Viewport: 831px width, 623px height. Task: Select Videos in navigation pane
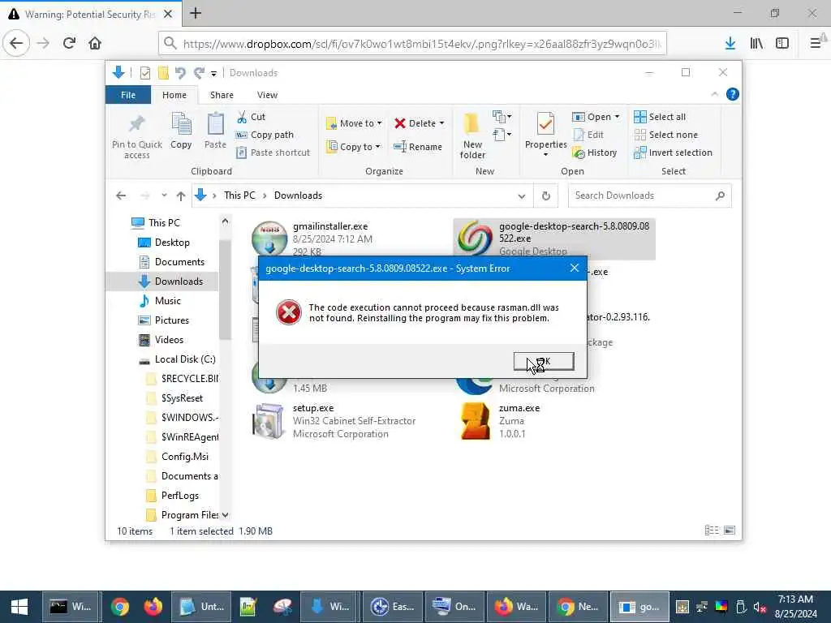[x=169, y=340]
